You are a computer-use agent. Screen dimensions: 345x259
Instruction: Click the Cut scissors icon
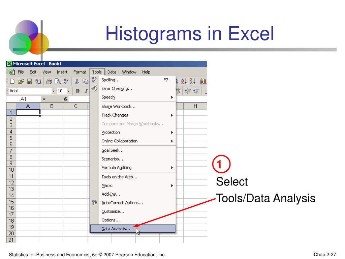pyautogui.click(x=77, y=82)
